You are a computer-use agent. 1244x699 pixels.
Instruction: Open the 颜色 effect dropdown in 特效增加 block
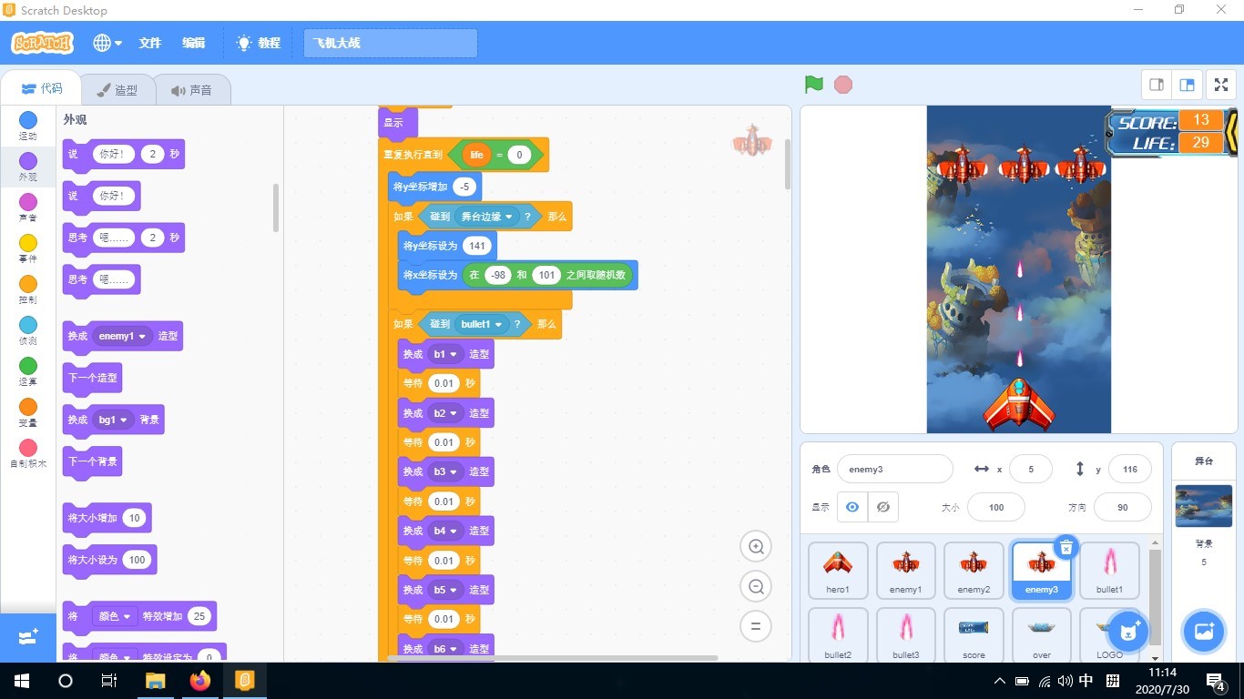click(x=115, y=616)
